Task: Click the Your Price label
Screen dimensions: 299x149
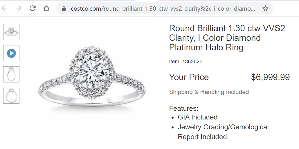Action: point(189,77)
